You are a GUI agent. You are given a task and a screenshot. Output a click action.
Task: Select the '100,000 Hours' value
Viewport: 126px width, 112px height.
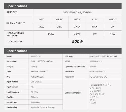(96, 61)
